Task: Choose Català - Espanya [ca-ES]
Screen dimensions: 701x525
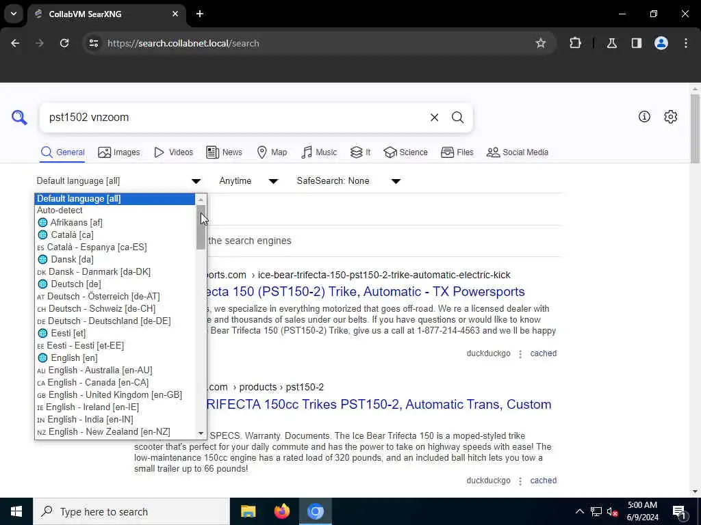Action: tap(115, 247)
